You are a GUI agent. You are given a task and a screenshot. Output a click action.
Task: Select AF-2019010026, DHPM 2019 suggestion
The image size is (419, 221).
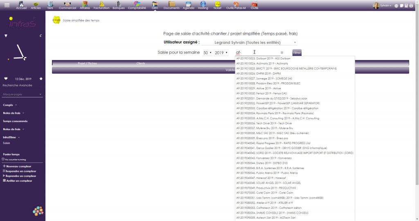[x=295, y=73]
